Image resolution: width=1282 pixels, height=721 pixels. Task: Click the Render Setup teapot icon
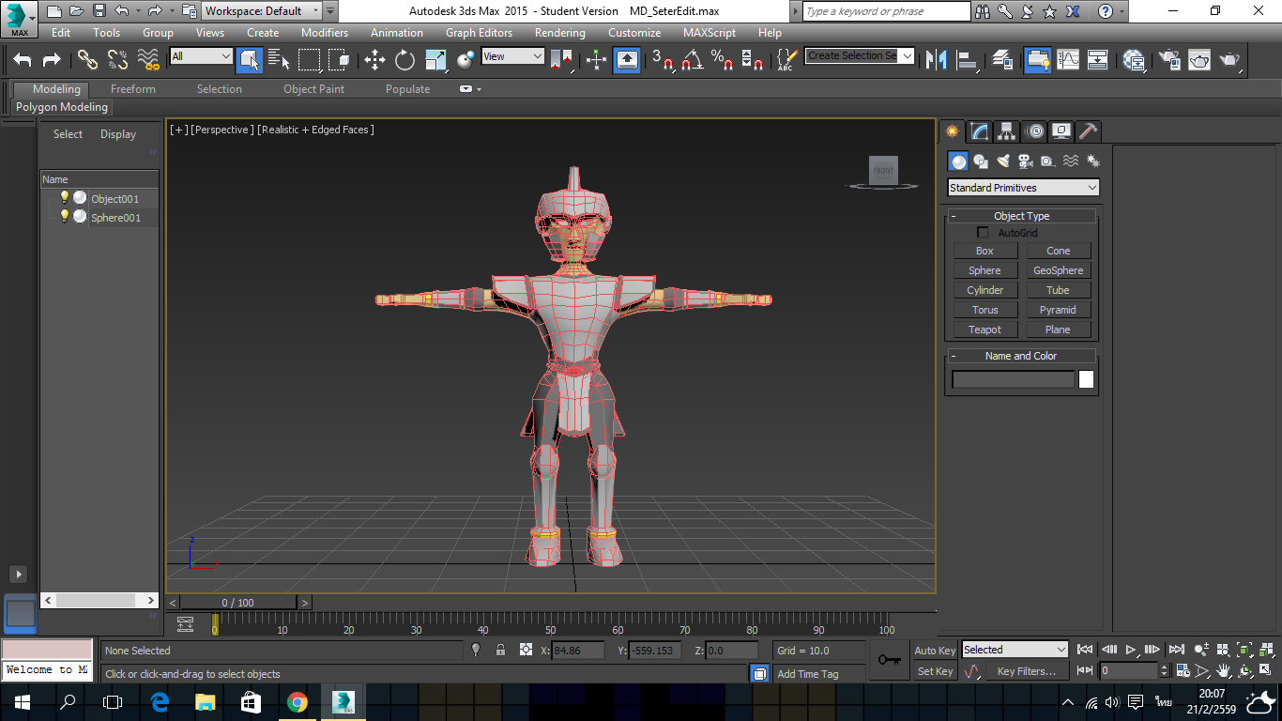click(1169, 60)
